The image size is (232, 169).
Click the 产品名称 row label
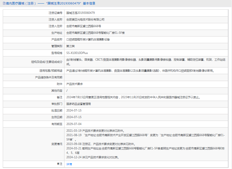pos(57,40)
